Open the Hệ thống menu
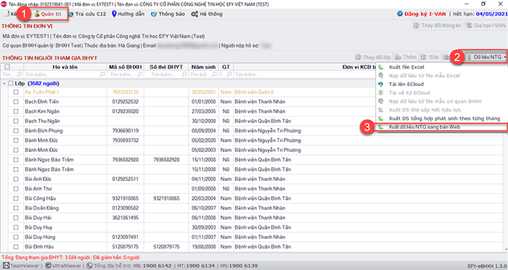This screenshot has height=270, width=508. (x=207, y=14)
